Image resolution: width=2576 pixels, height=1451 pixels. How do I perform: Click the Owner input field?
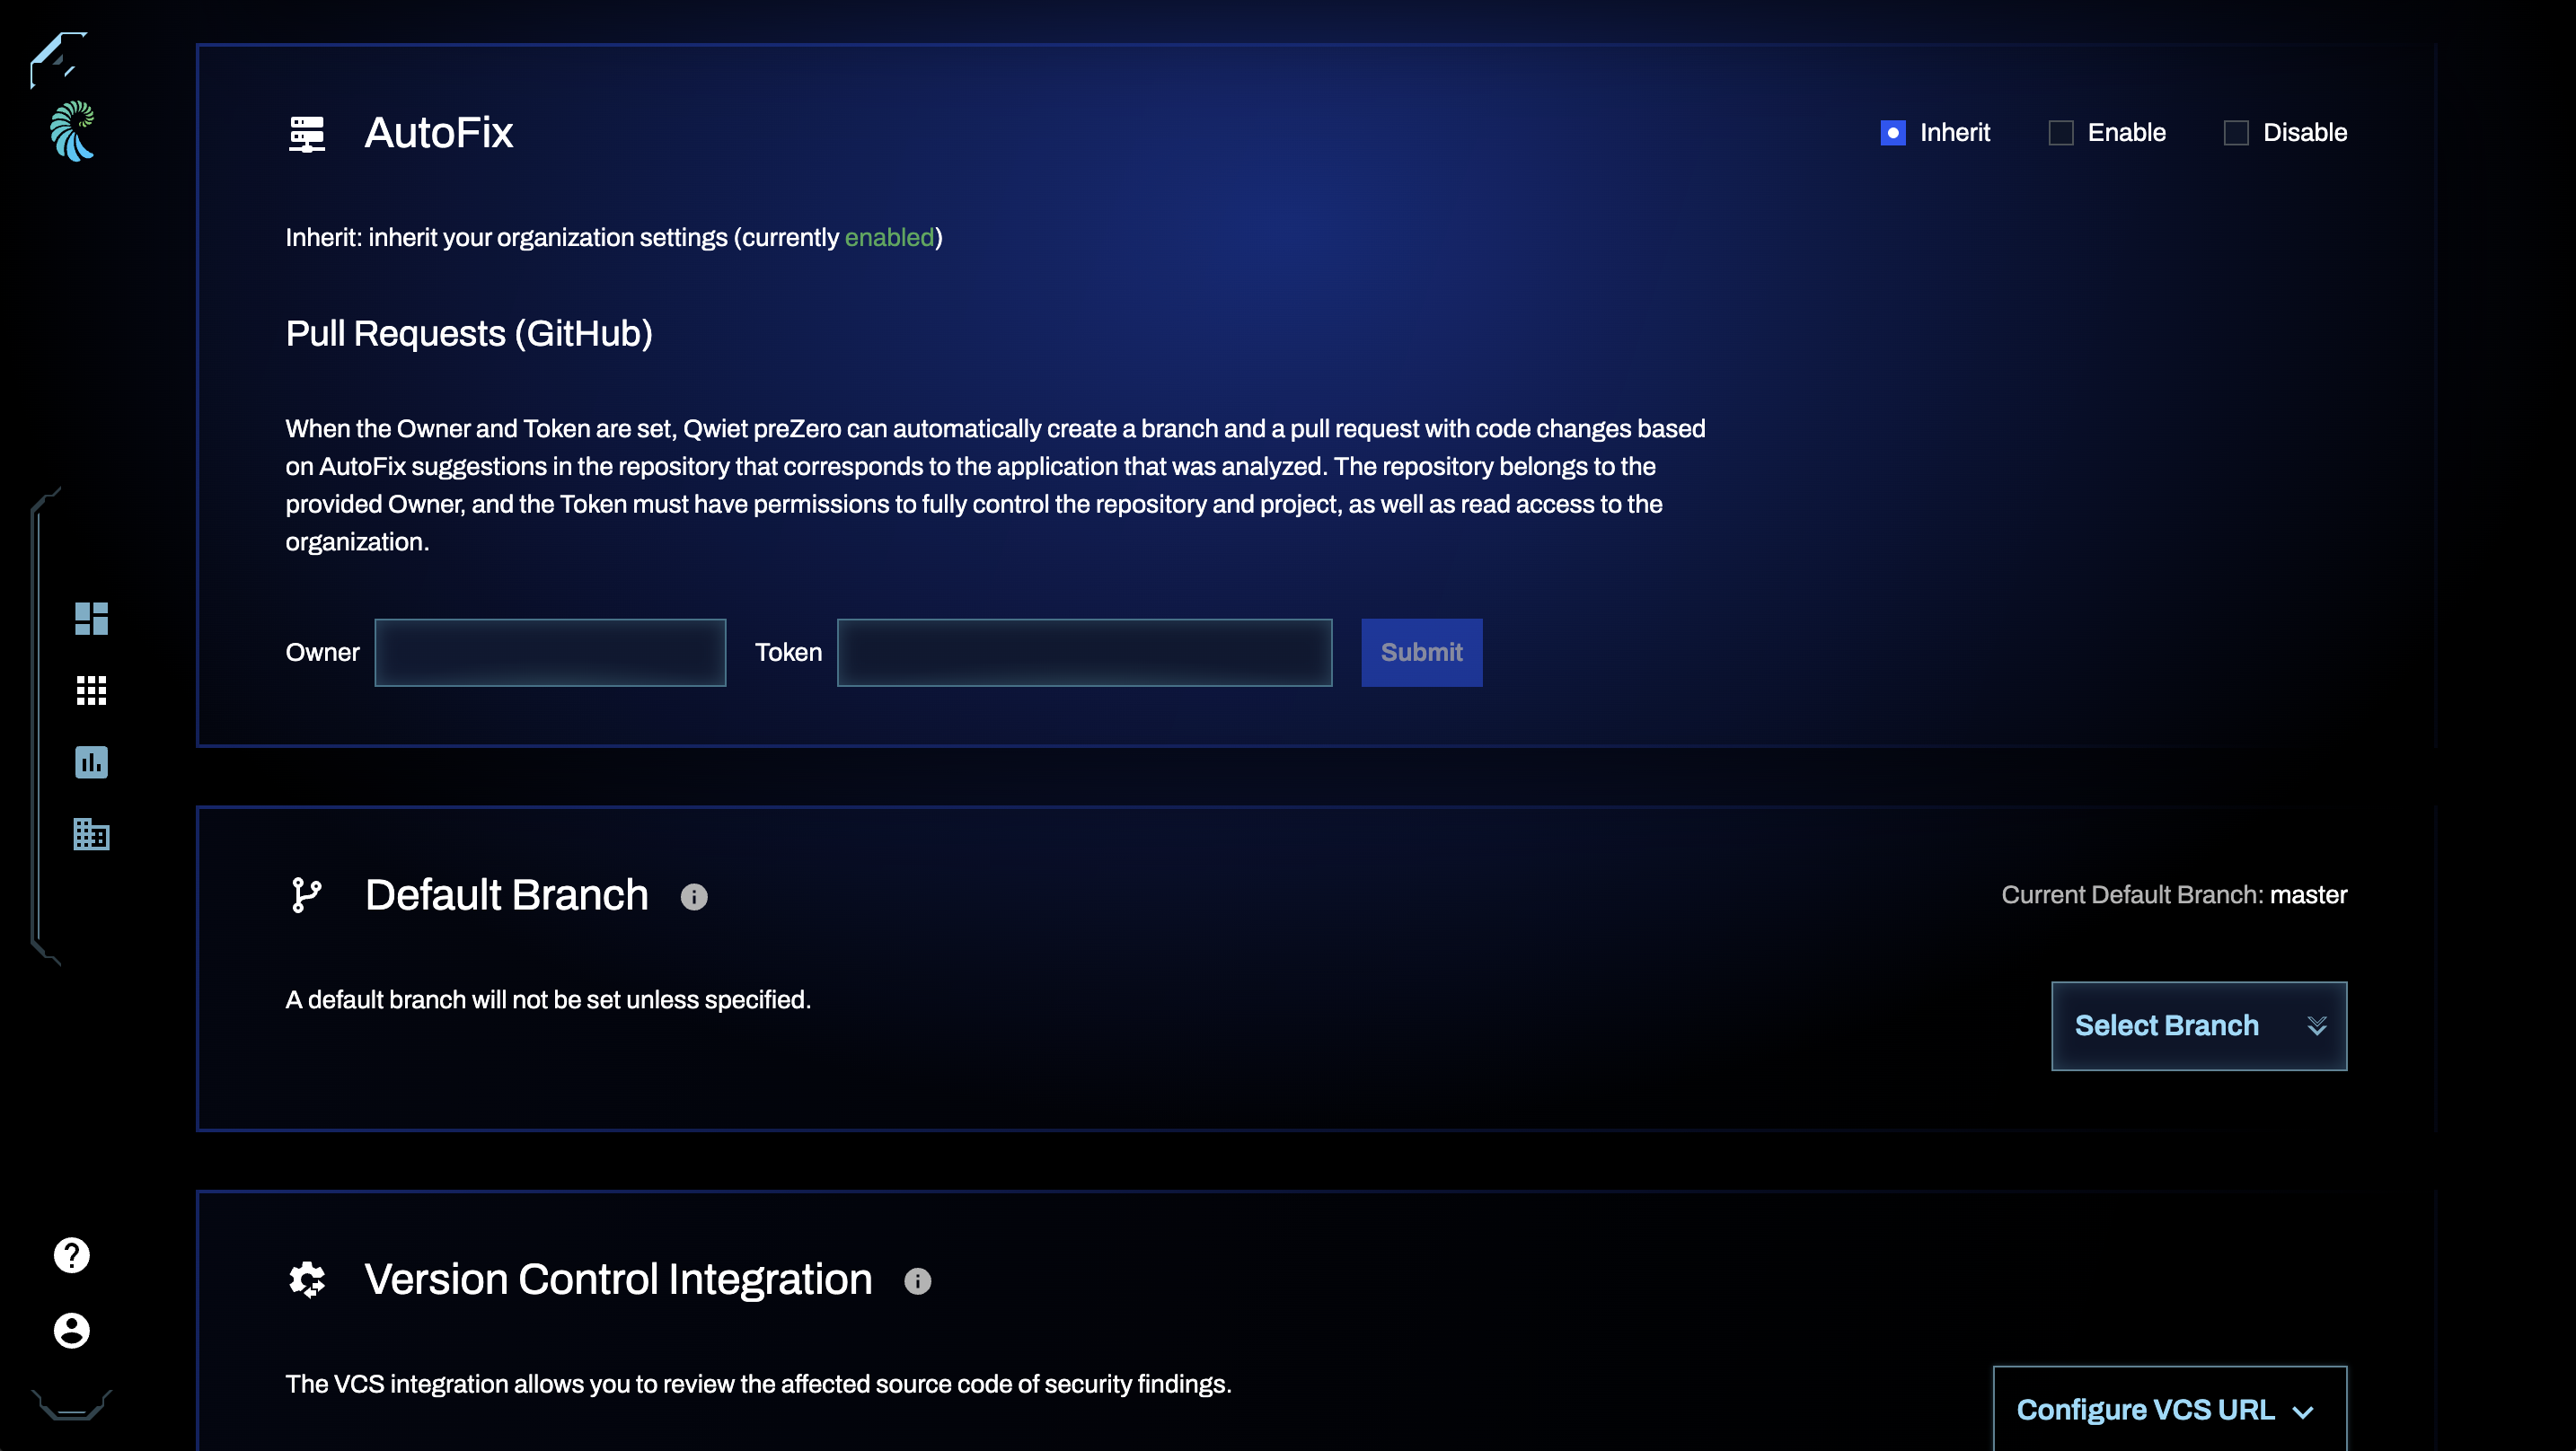click(551, 653)
